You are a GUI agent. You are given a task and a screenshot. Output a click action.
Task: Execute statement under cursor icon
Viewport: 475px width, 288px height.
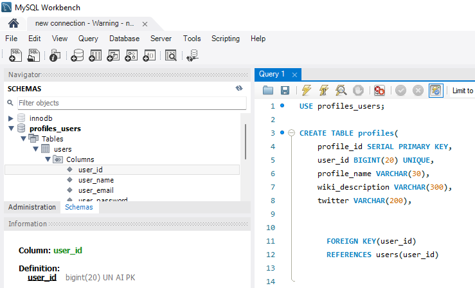[x=323, y=90]
